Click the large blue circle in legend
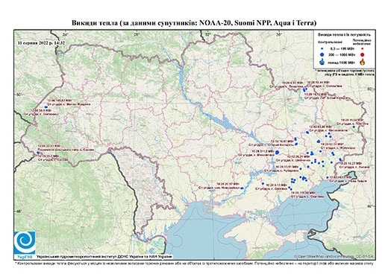Viewport: 388px width, 274px height. click(322, 54)
